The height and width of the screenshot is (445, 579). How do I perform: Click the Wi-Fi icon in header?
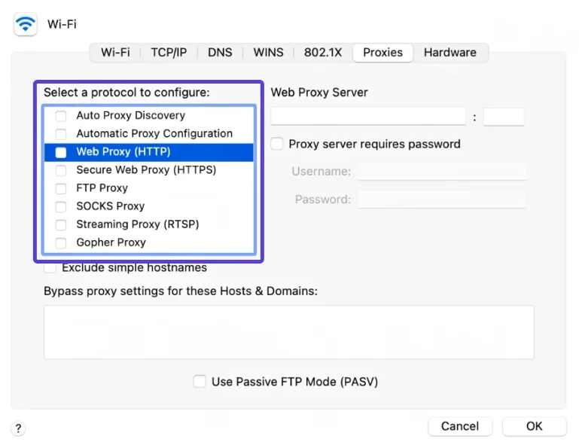pos(26,24)
